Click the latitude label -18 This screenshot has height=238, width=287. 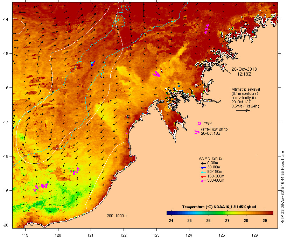point(5,156)
